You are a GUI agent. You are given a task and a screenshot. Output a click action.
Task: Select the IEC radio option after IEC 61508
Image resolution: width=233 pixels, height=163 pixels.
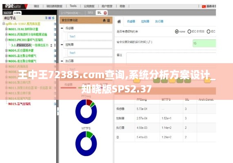point(209,32)
